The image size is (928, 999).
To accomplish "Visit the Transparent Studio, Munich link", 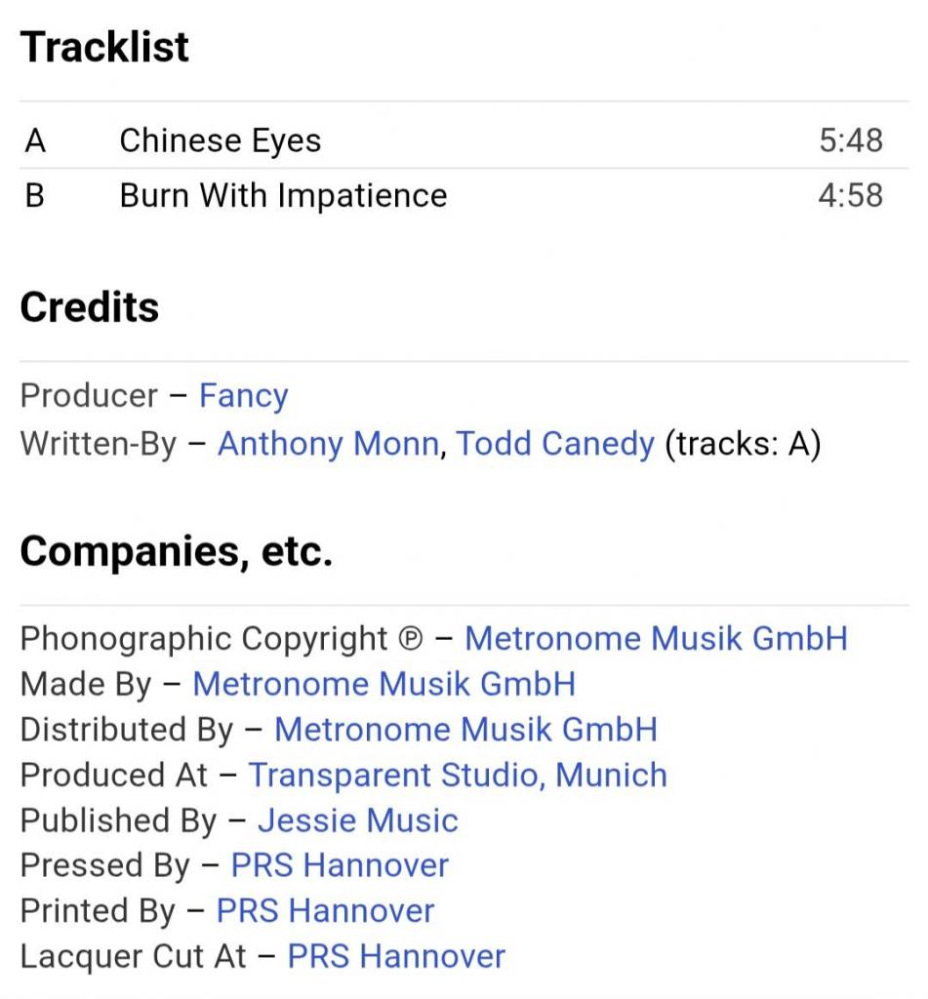I will [458, 775].
